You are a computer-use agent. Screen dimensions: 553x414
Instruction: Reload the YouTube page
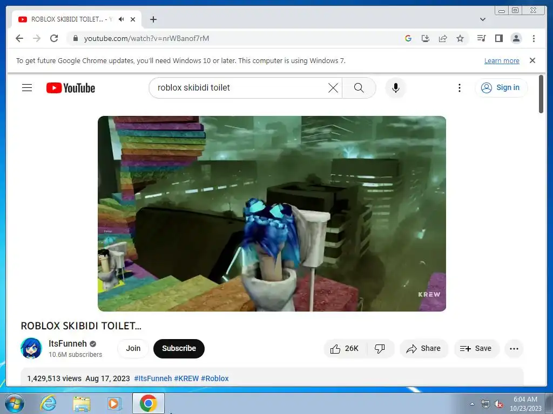tap(54, 38)
